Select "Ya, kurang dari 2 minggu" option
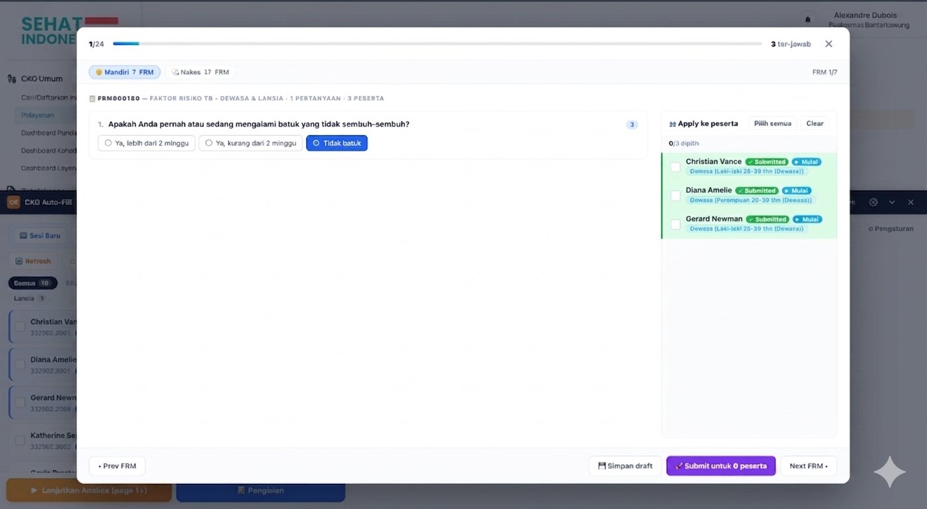The image size is (927, 509). (250, 143)
